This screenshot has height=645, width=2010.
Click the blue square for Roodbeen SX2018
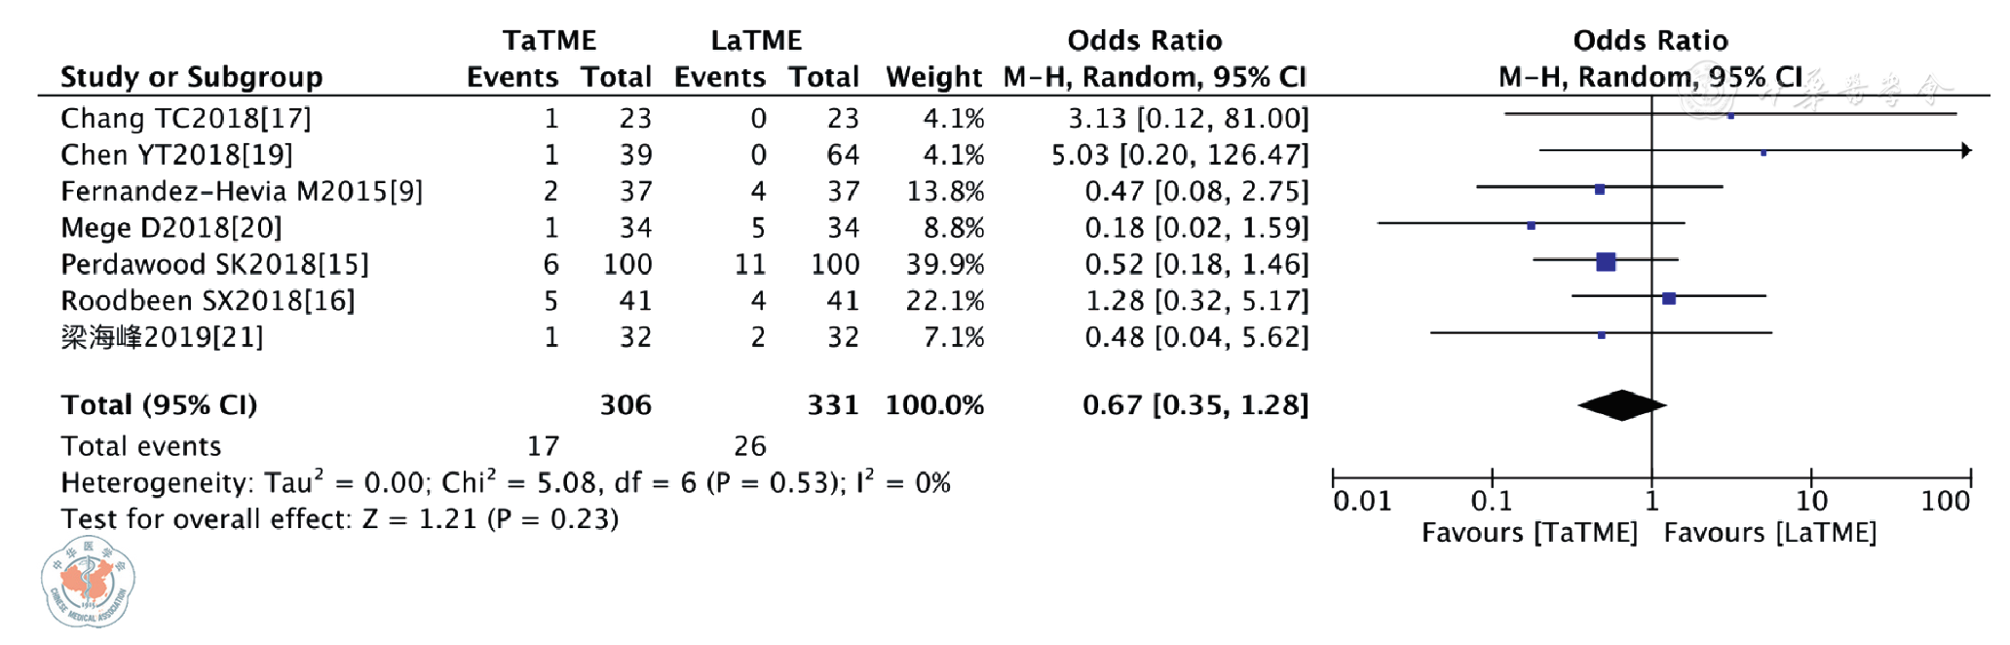click(1669, 298)
